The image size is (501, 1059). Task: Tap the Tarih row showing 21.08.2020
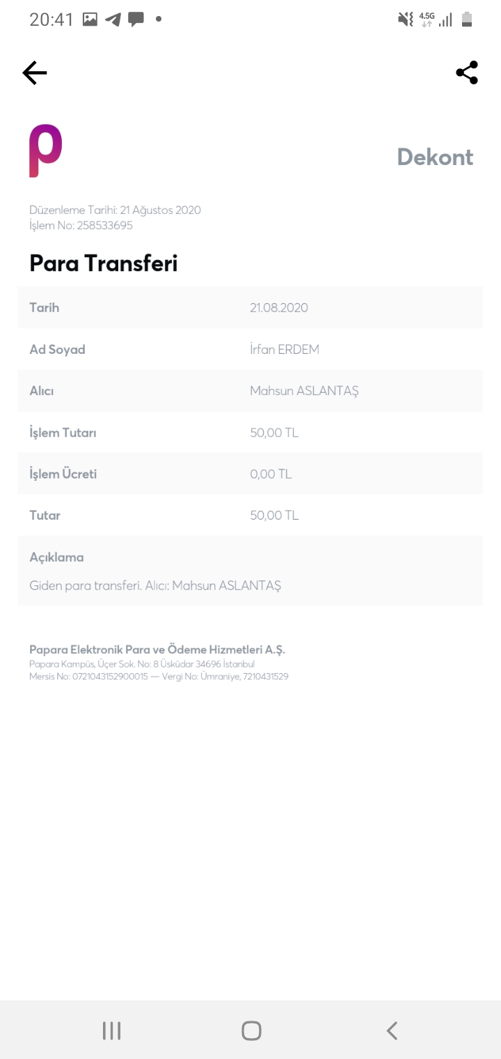point(250,307)
